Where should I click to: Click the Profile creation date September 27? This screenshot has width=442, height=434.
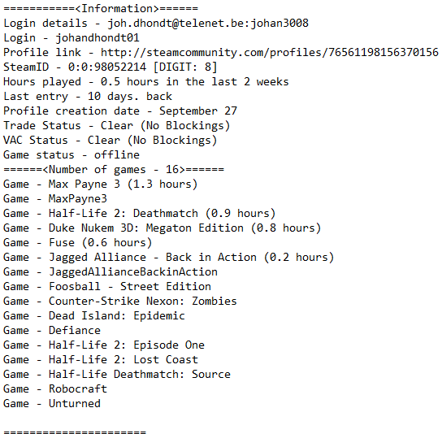[x=120, y=111]
